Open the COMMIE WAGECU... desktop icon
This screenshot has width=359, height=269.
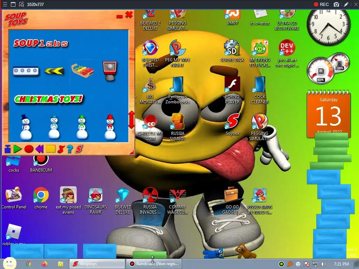point(177,201)
